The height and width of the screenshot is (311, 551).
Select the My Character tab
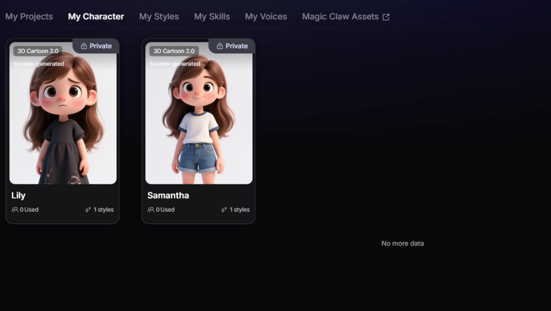[x=96, y=17]
